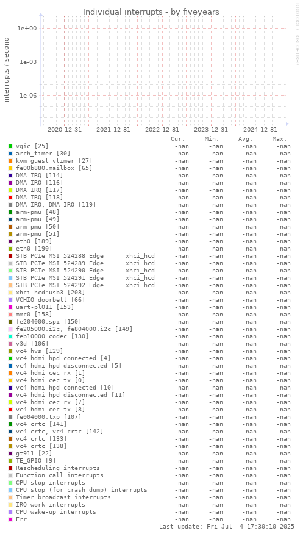Select the color swatch beside DMA IRQ [114]

(x=10, y=176)
